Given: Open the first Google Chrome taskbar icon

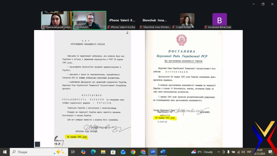Looking at the screenshot, I should pos(133,152).
